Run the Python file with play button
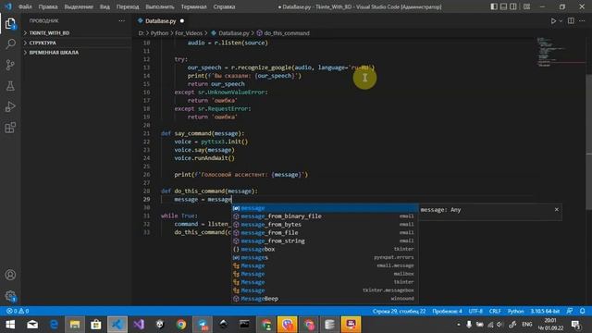 click(553, 20)
